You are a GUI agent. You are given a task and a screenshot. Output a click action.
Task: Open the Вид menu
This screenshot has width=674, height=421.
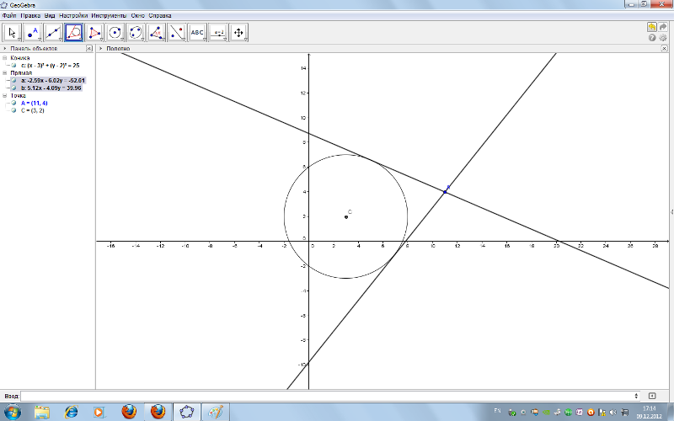(x=50, y=15)
